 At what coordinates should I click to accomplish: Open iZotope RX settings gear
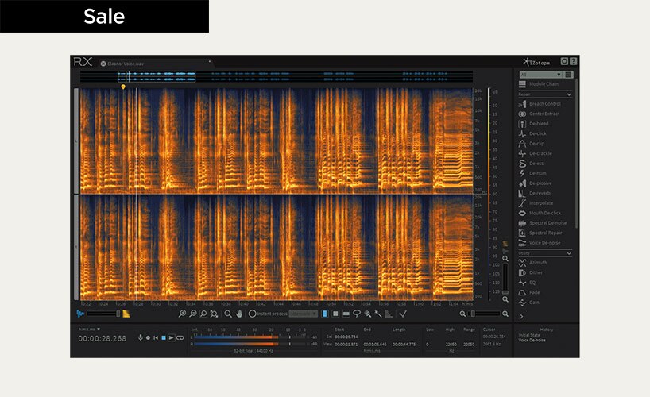coord(564,61)
